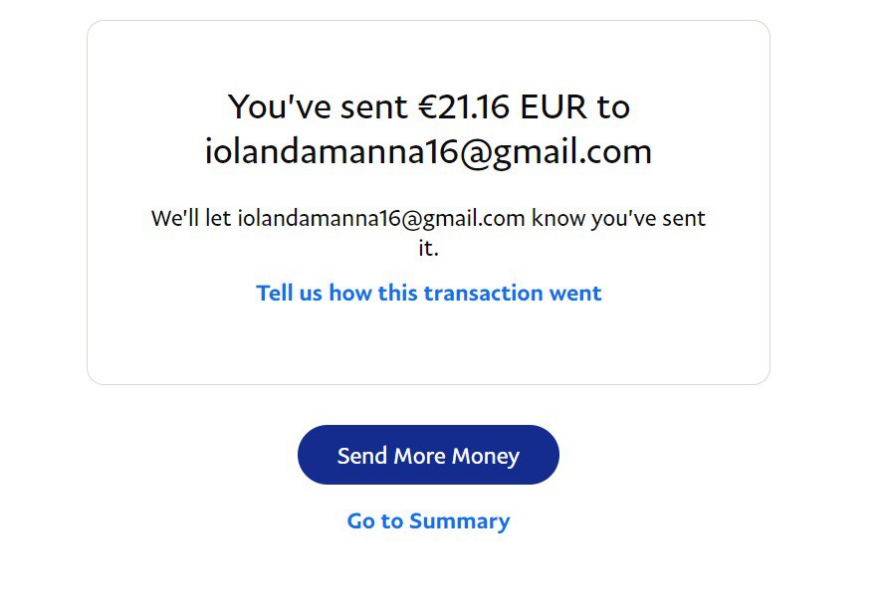Click the word "it." in confirmation text

pos(428,249)
